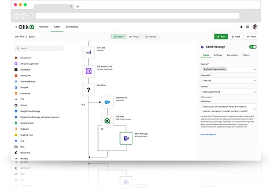The width and height of the screenshot is (273, 196).
Task: Focus the connector Search field
Action: click(39, 48)
